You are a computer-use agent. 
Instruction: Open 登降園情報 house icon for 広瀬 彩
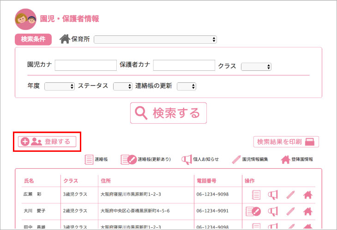308,195
